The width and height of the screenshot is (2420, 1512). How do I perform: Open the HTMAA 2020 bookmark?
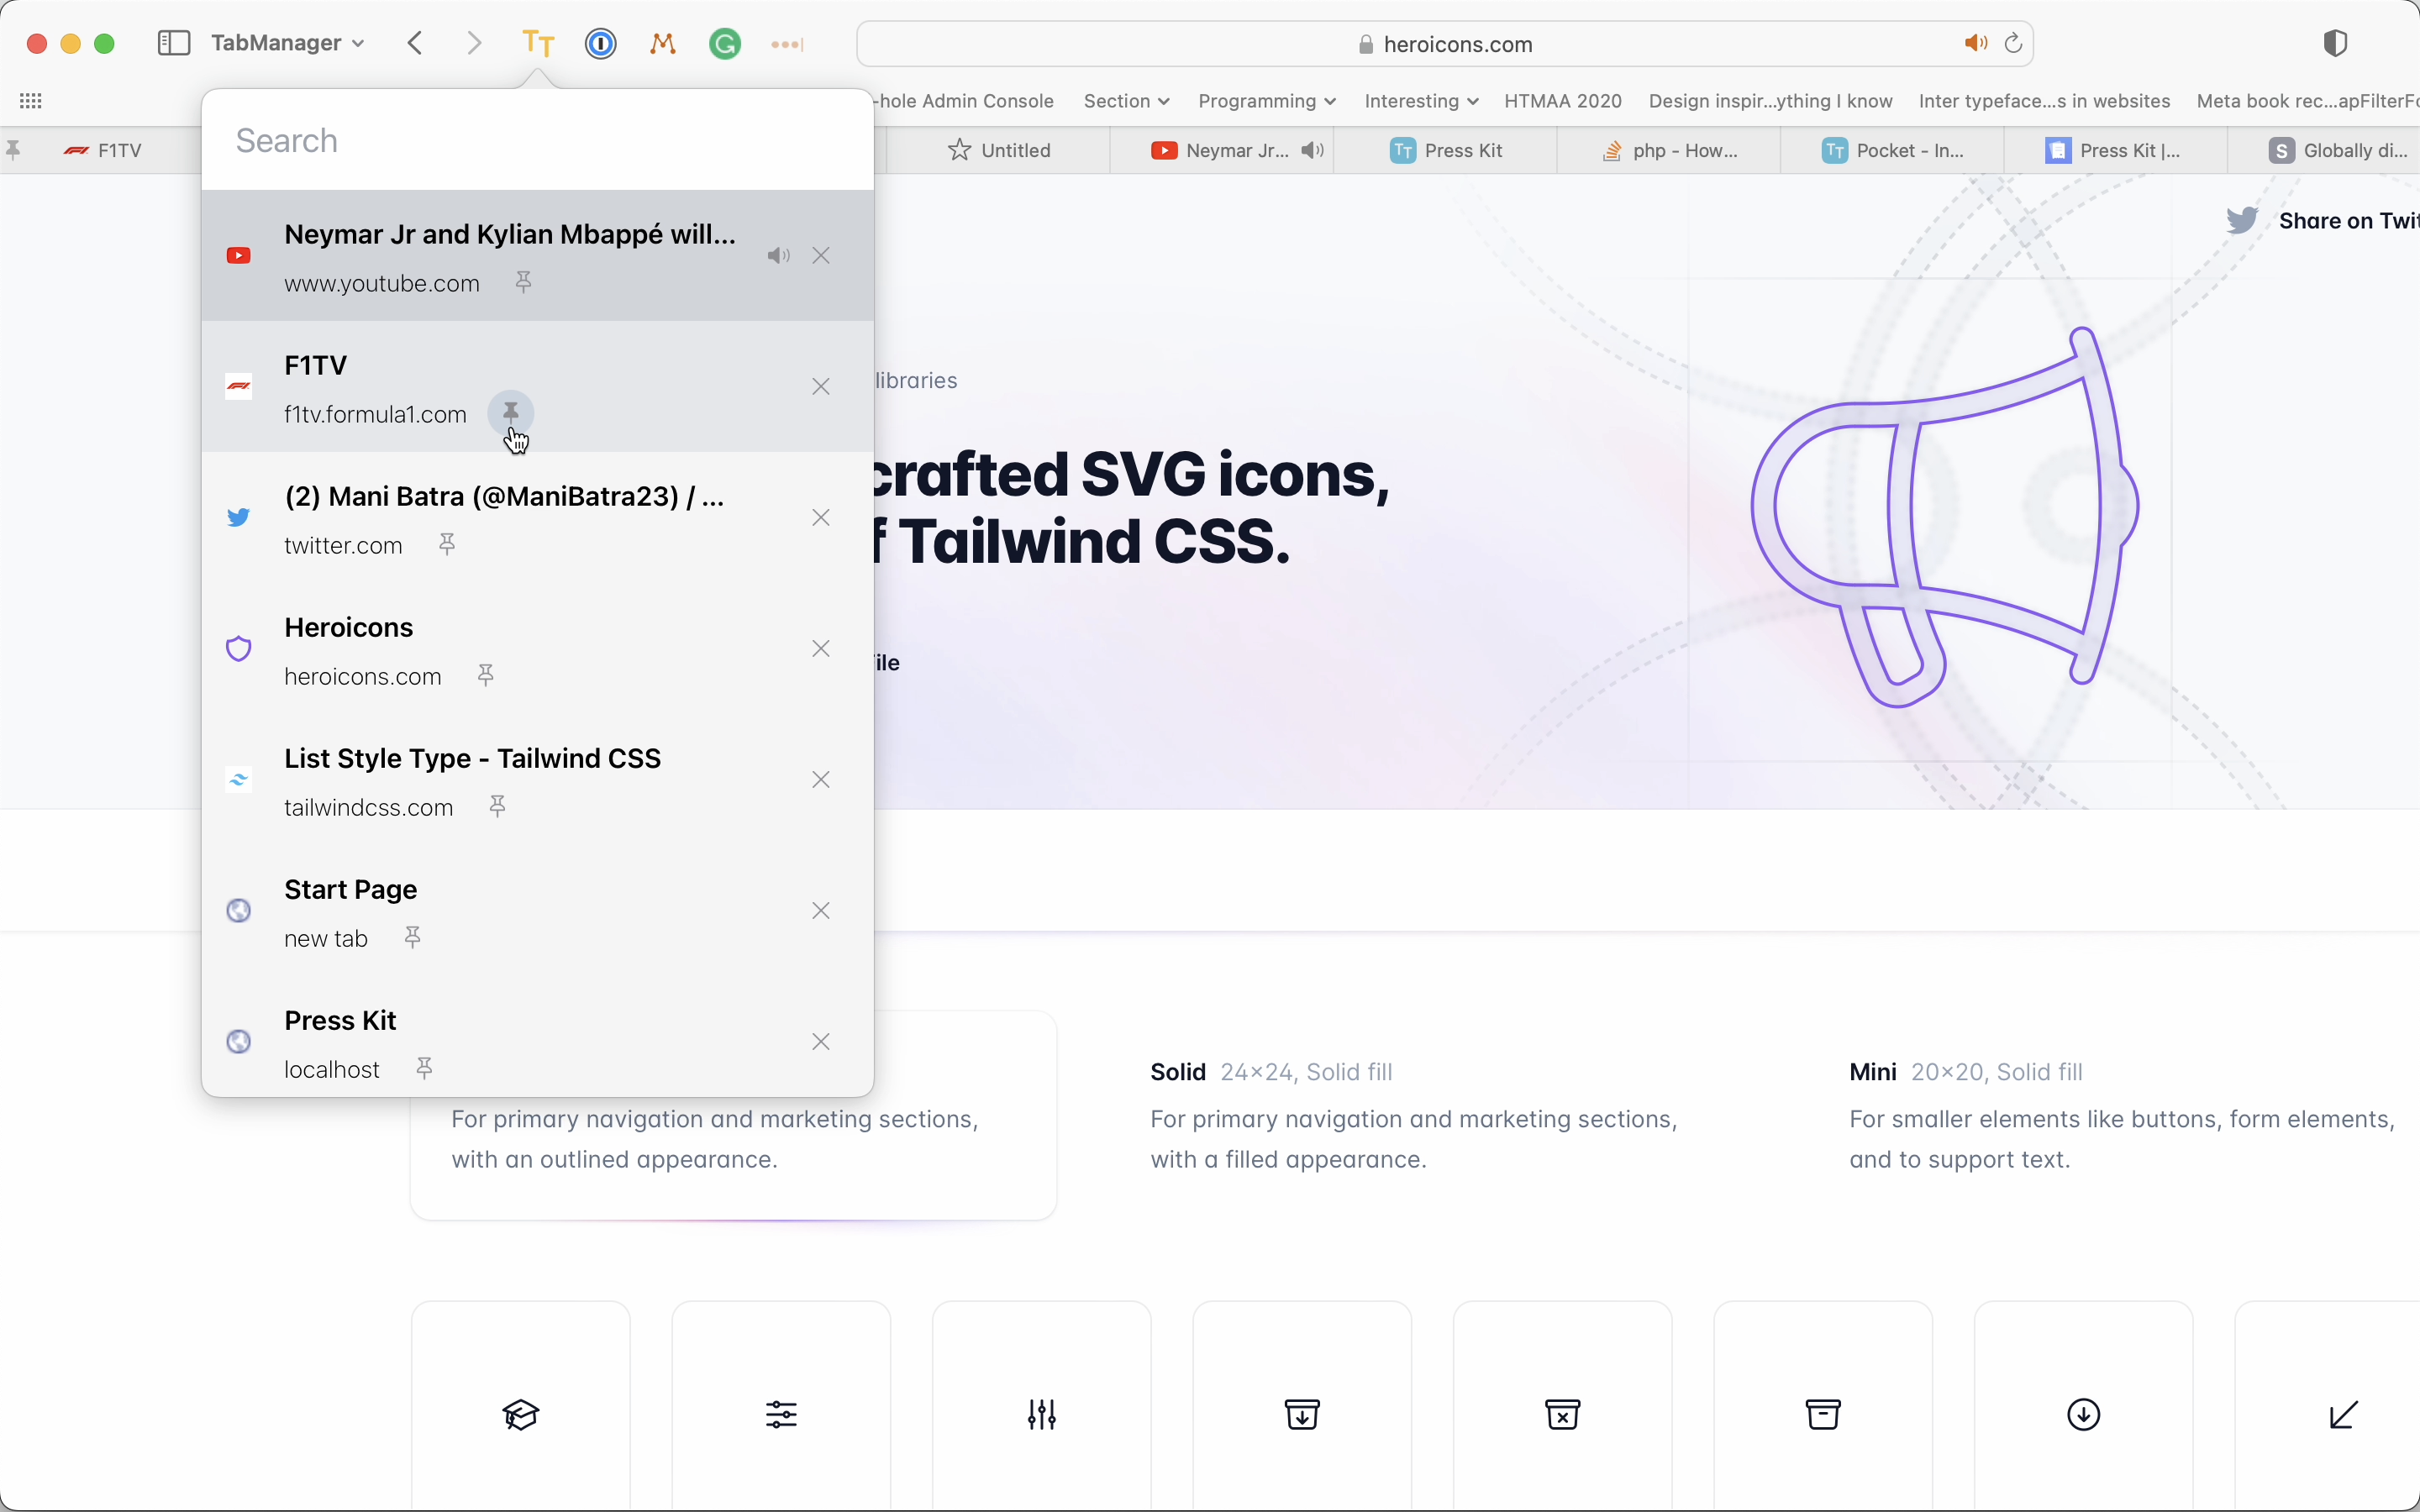1563,101
